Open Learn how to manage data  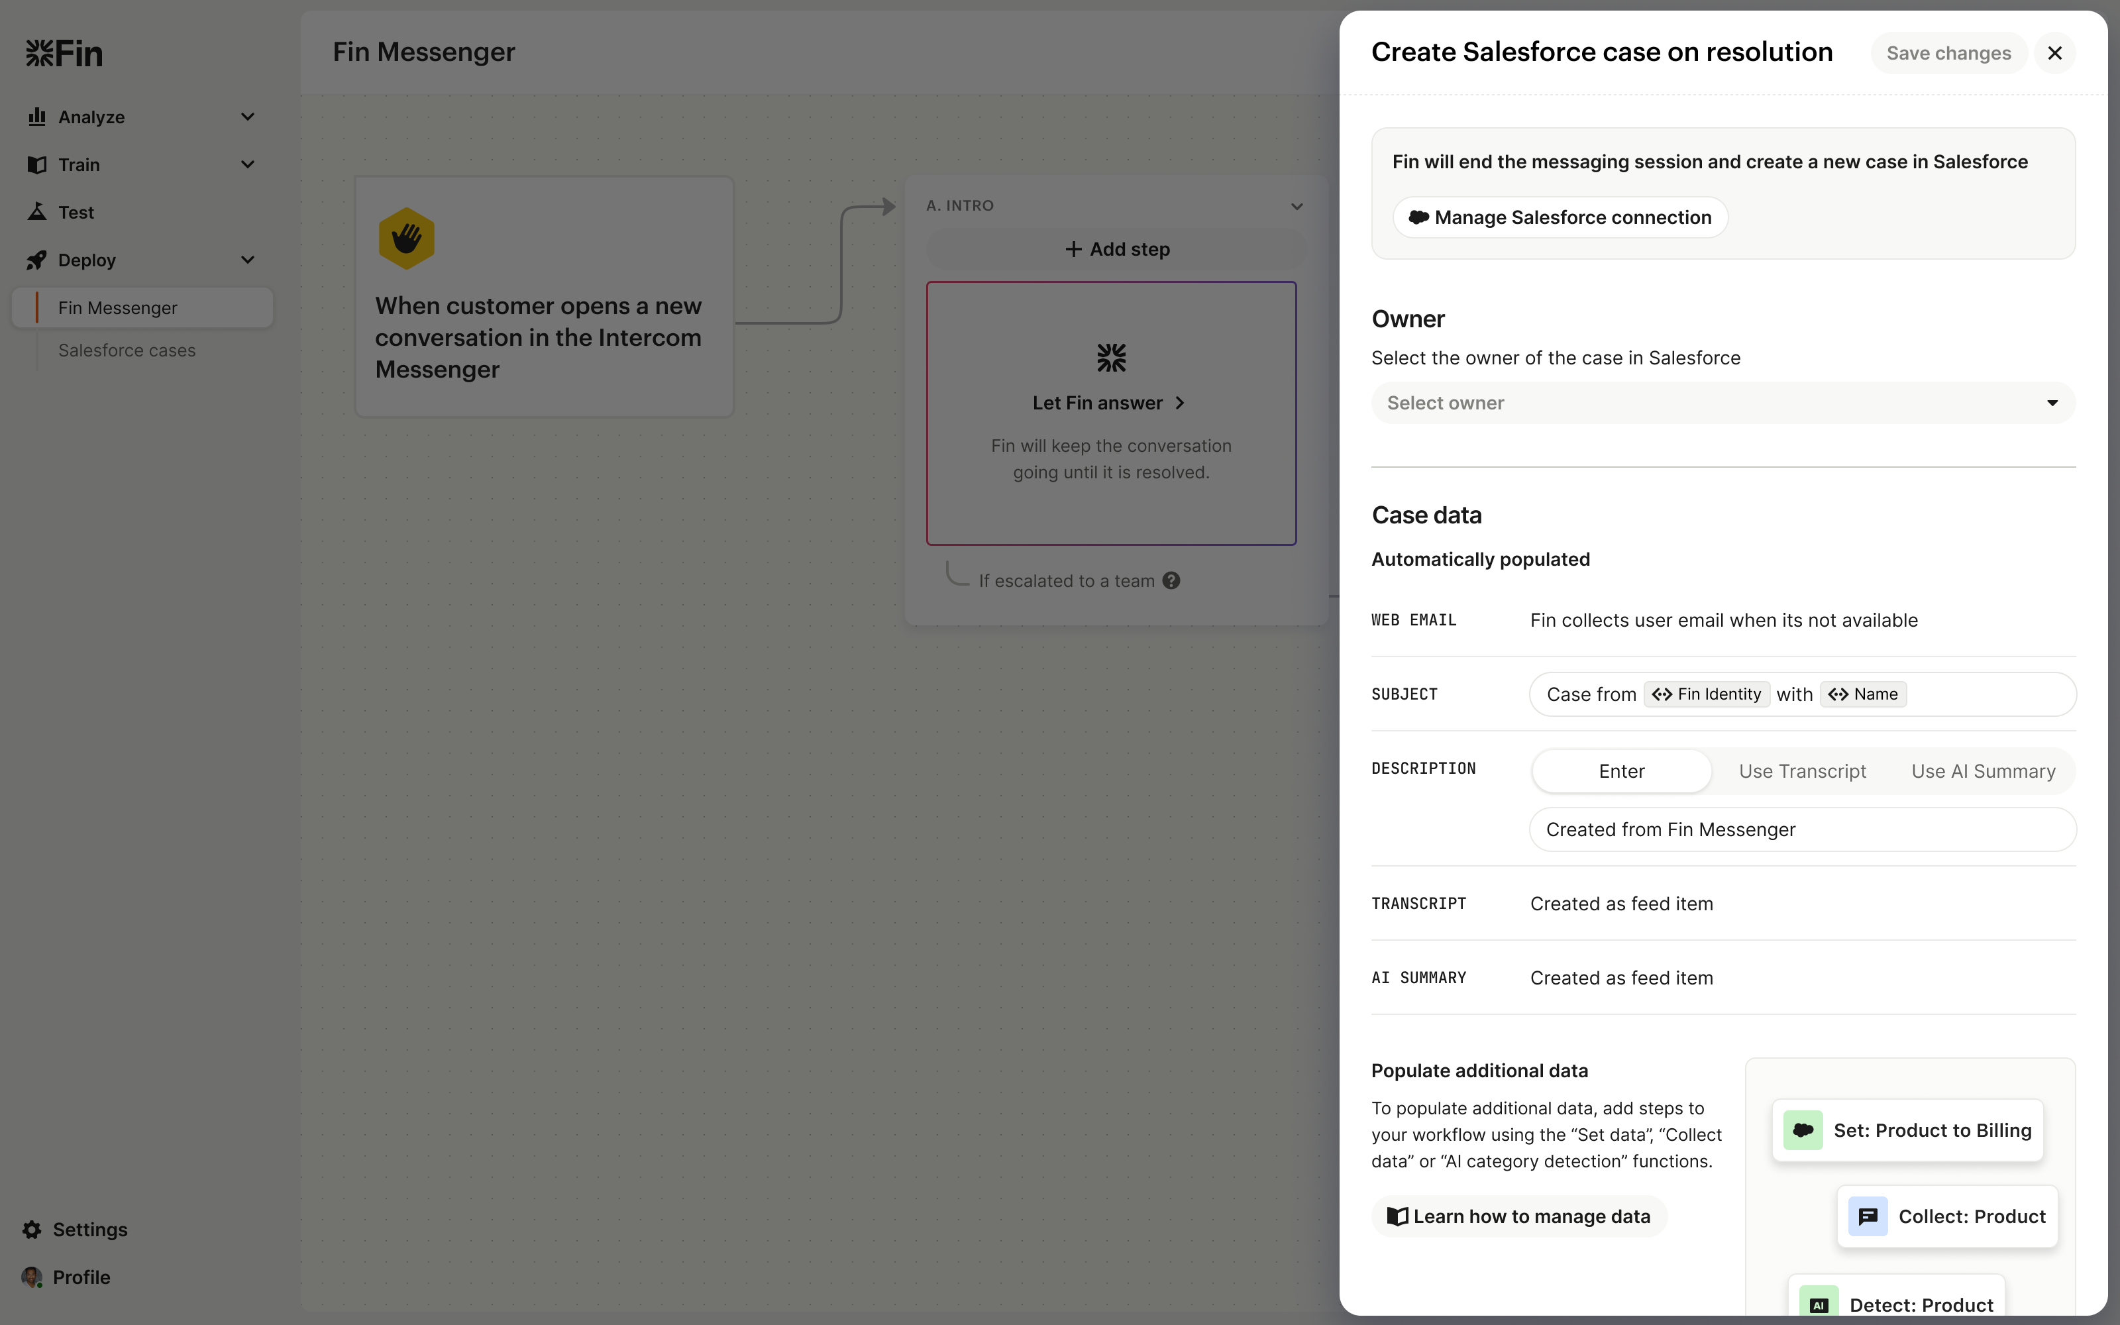click(1519, 1216)
